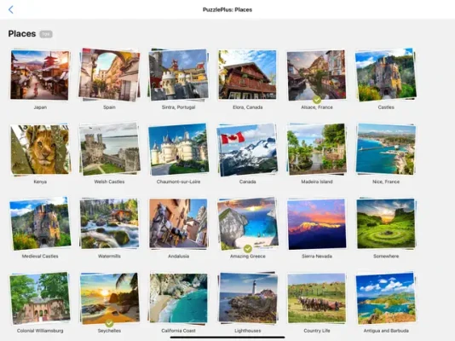
Task: Tap the home indicator bar at bottom
Action: pos(227,338)
